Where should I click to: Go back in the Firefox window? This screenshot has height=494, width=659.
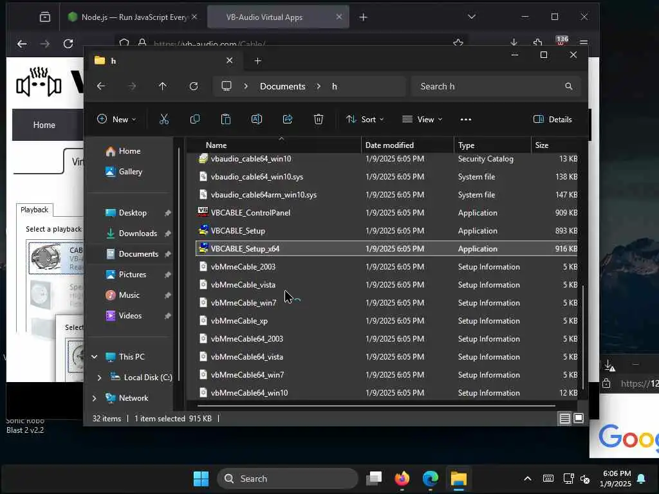[x=22, y=43]
